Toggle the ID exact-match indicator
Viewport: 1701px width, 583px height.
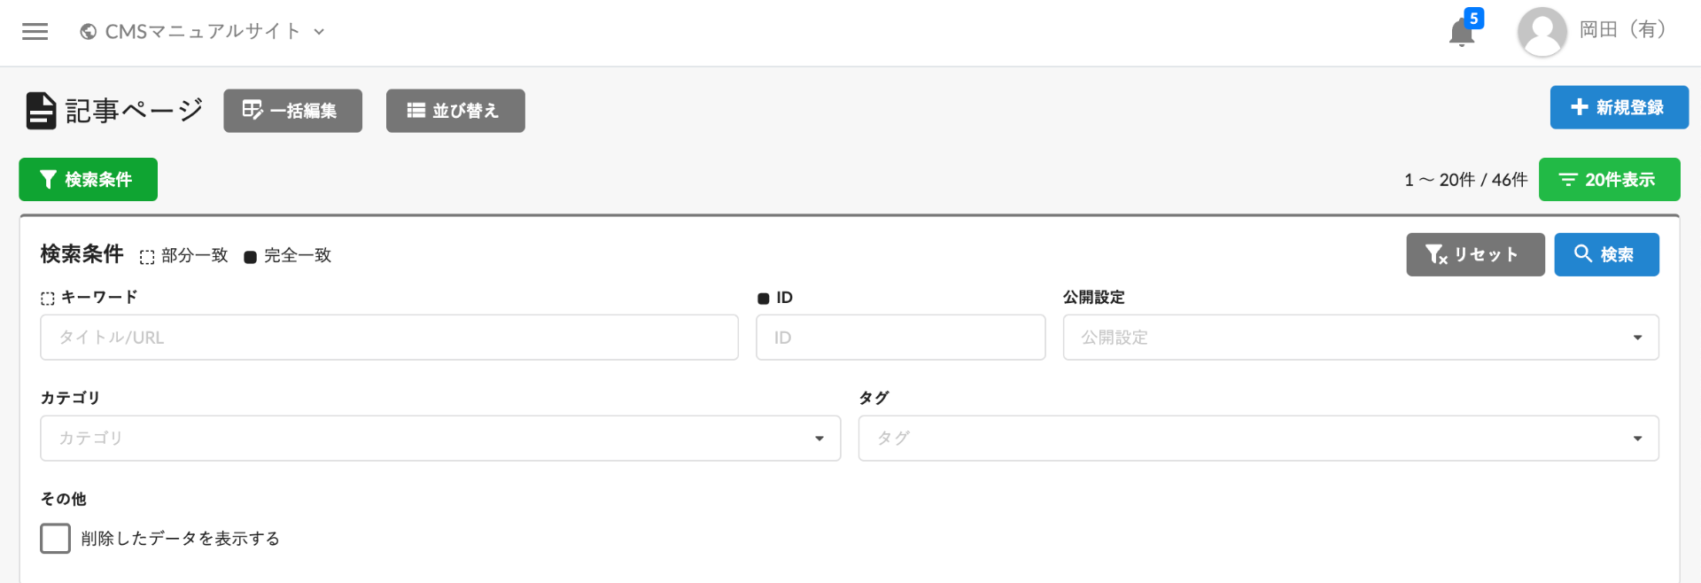[764, 299]
